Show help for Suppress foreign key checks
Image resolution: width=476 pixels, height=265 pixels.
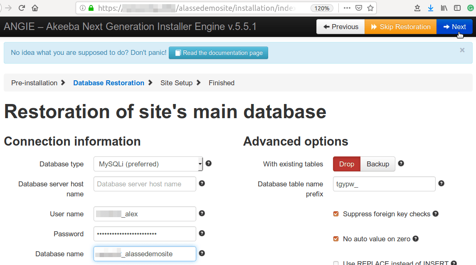pos(436,214)
